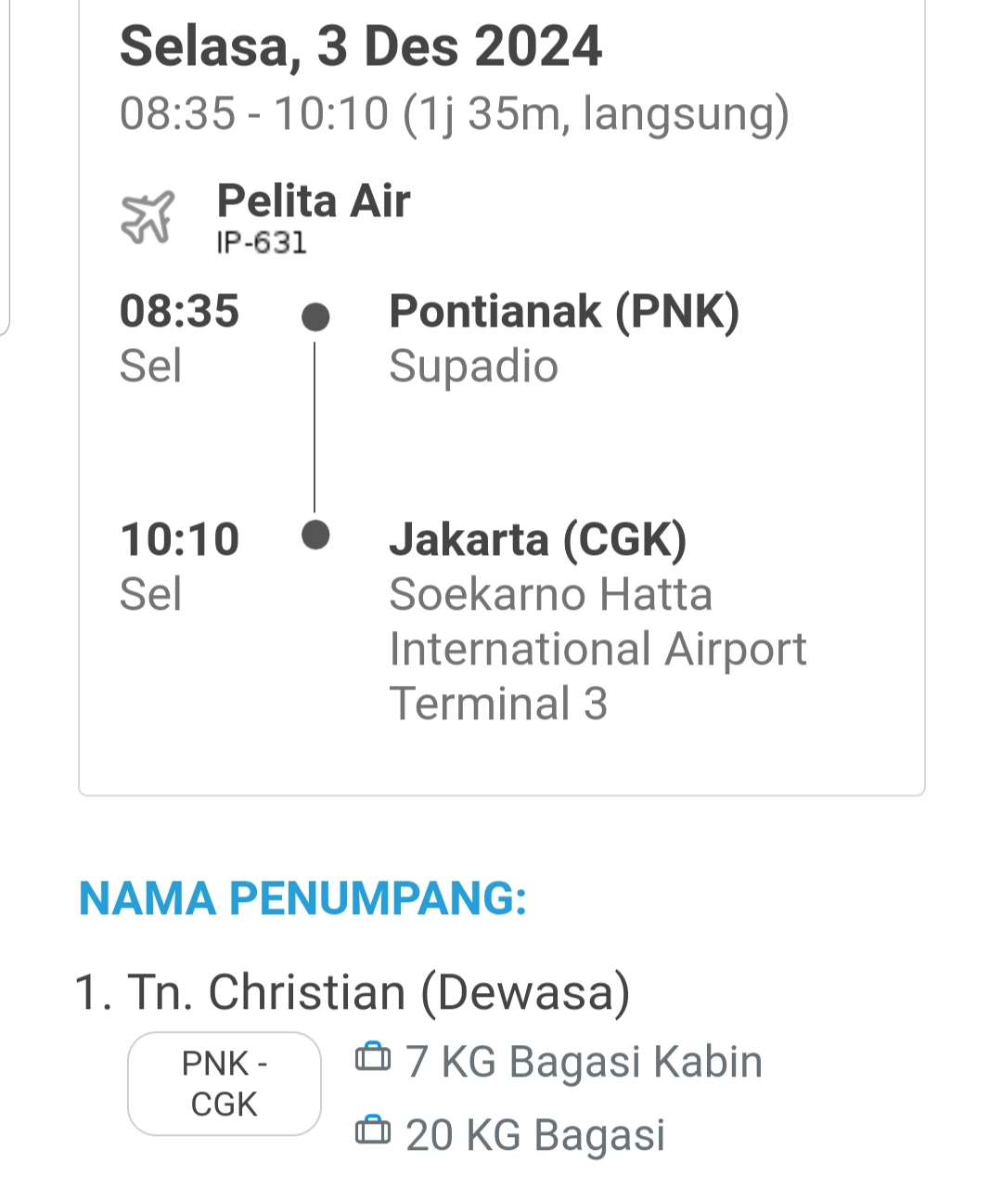
Task: Tap the Selasa, 3 Des 2024 date heading
Action: (x=361, y=46)
